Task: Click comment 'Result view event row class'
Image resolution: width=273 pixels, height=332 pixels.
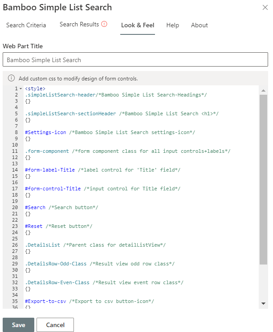Action: coord(138,282)
